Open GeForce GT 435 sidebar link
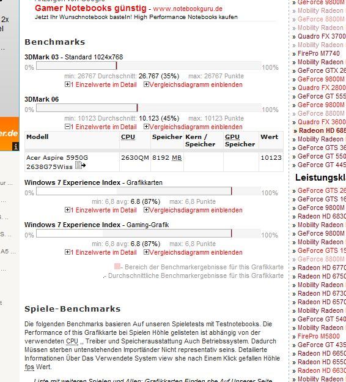The height and width of the screenshot is (382, 346). 322,345
